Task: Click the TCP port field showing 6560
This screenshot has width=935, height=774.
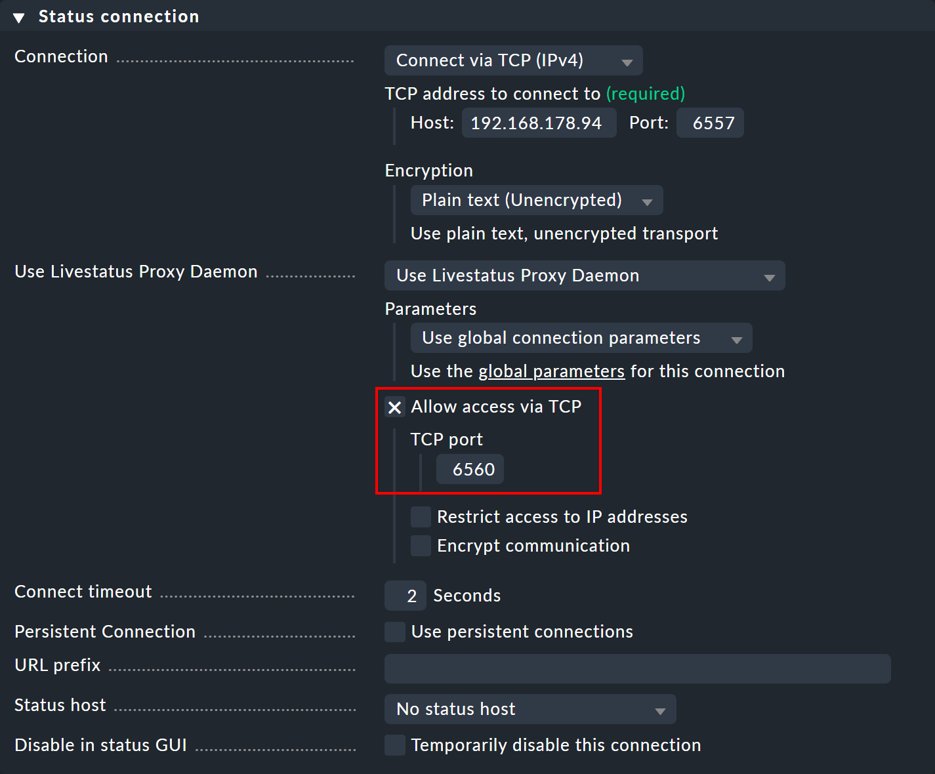Action: click(x=469, y=469)
